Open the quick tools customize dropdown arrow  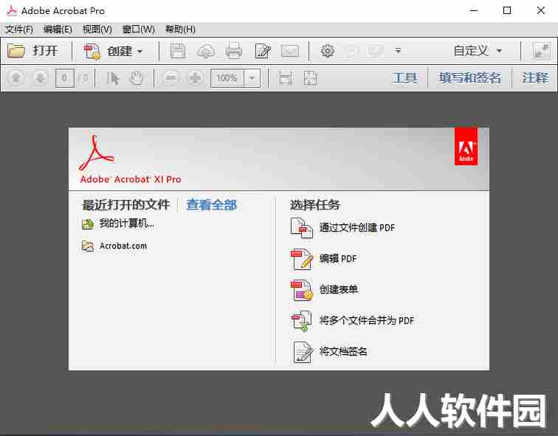(x=399, y=50)
